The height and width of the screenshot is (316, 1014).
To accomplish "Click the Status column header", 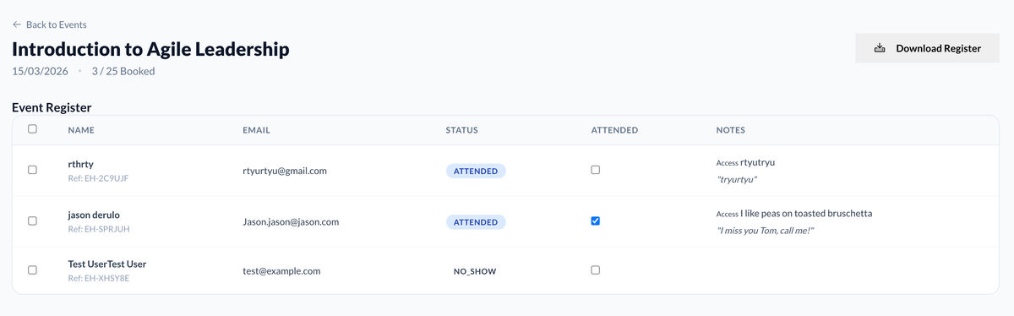I will (x=462, y=130).
